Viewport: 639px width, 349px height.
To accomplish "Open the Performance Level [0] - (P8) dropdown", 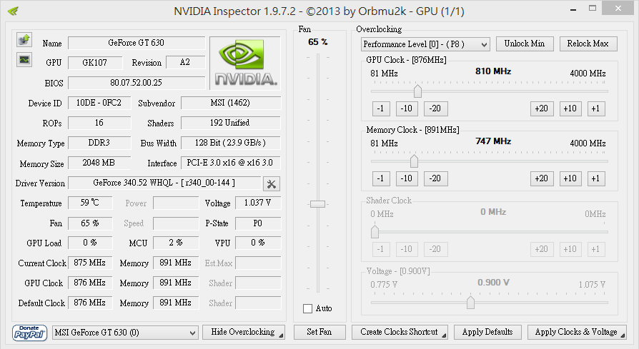I will point(425,44).
